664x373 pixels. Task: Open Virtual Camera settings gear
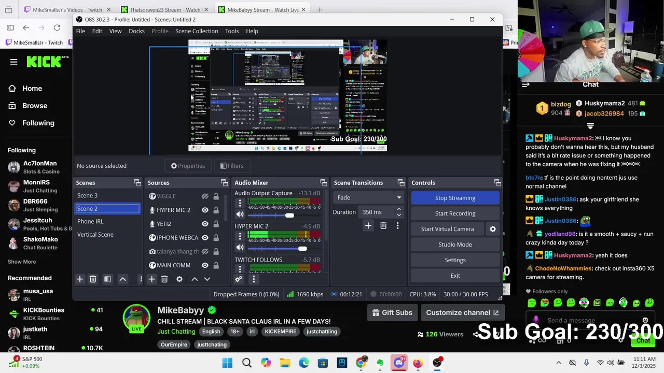(493, 229)
